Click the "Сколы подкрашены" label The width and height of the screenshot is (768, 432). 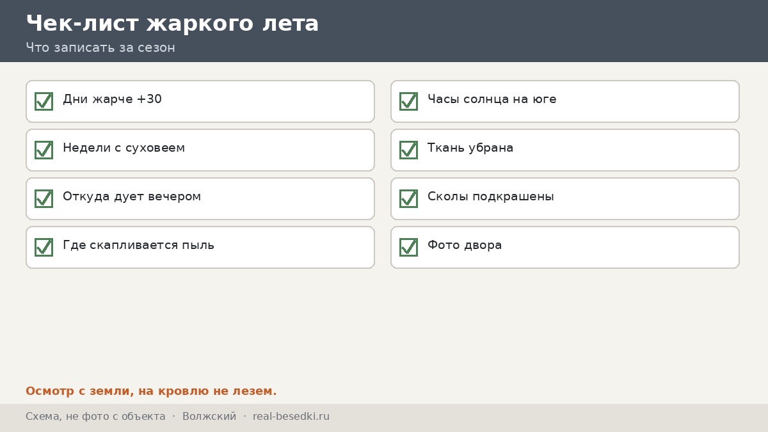490,196
